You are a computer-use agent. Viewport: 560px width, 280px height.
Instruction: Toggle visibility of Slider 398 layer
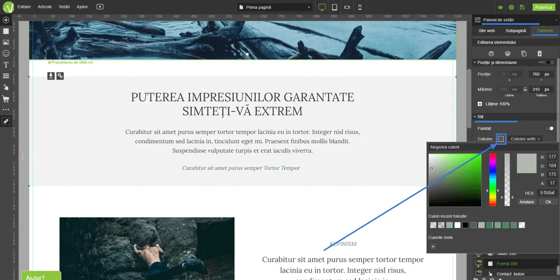(x=478, y=254)
